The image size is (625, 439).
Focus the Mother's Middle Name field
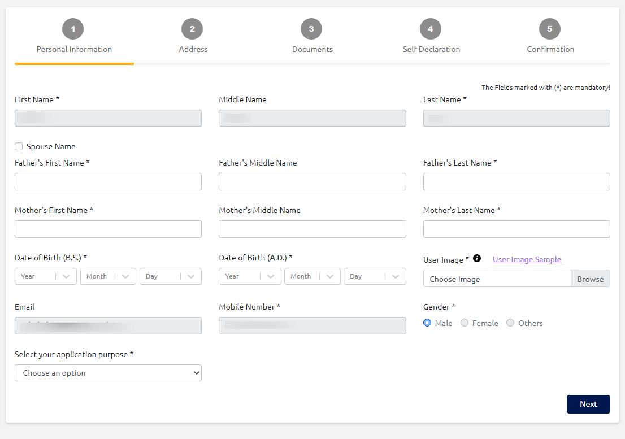[x=312, y=229]
